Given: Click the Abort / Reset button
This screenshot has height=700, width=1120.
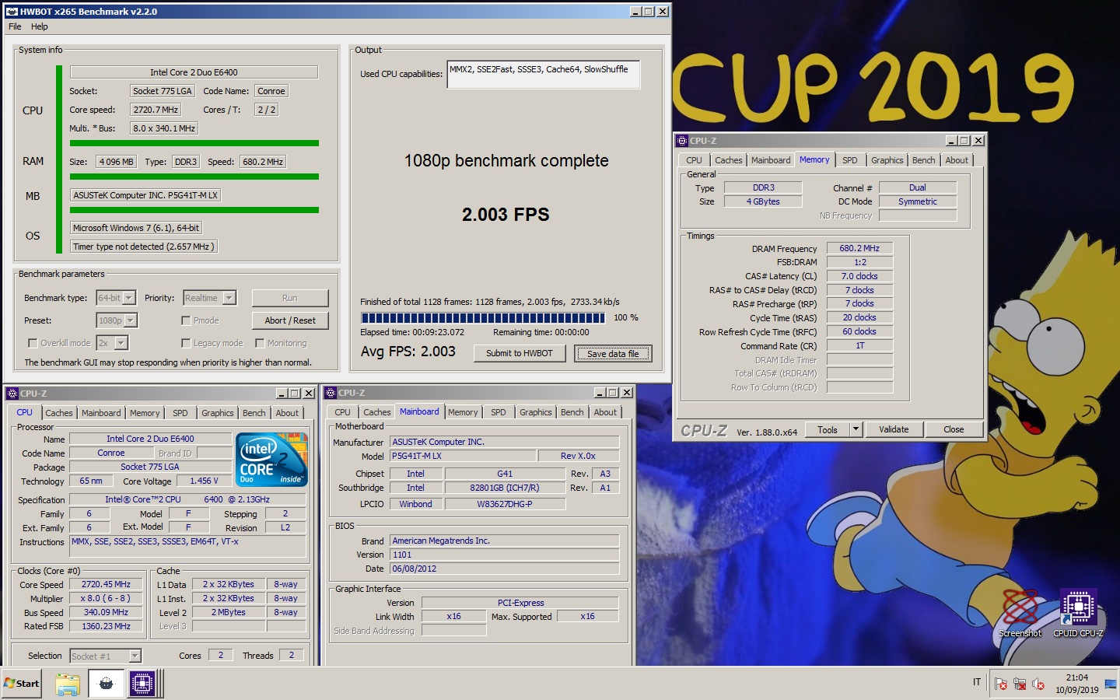Looking at the screenshot, I should pos(290,320).
